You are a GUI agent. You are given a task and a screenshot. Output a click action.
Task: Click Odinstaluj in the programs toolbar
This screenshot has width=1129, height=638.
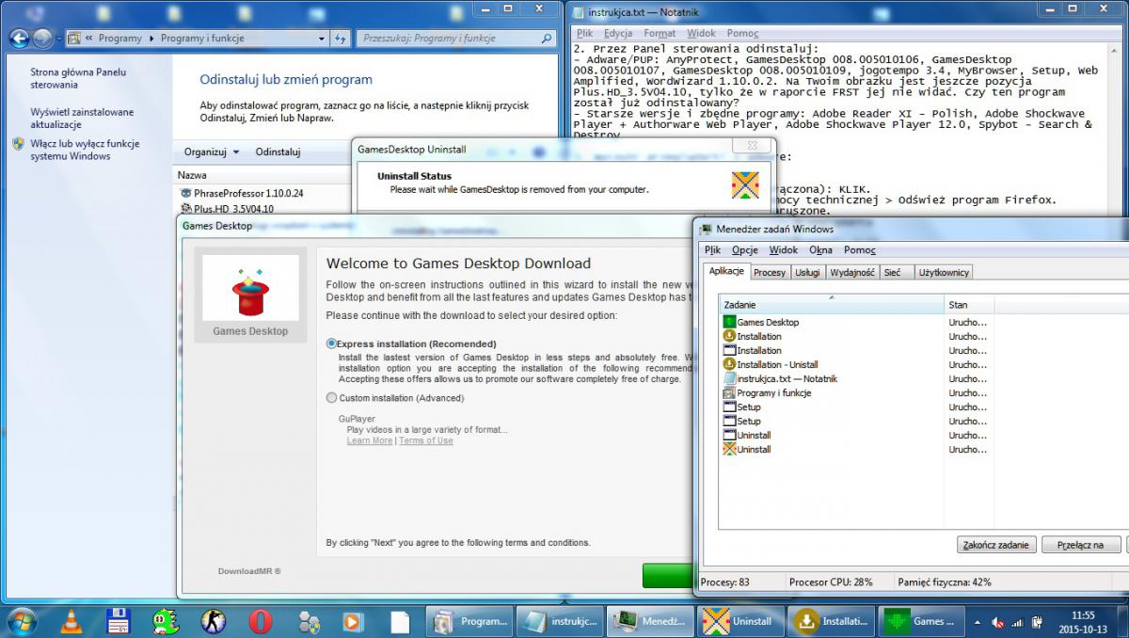tap(278, 152)
